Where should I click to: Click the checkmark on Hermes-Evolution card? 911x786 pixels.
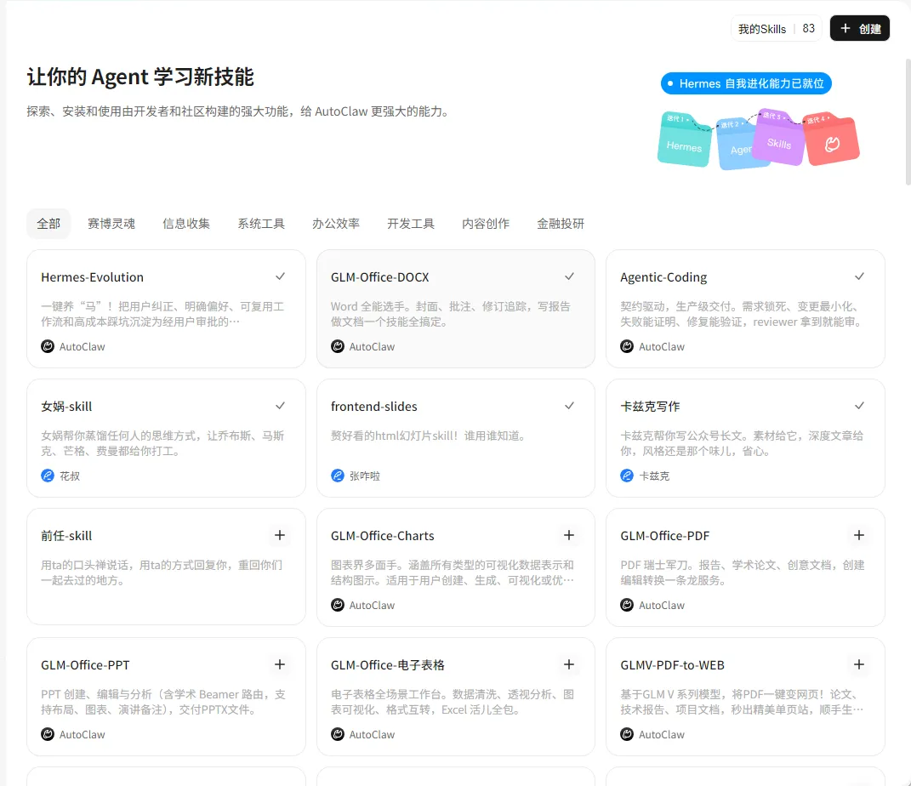point(280,276)
